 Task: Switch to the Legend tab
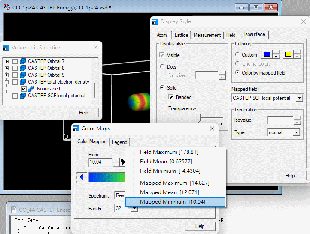point(120,142)
